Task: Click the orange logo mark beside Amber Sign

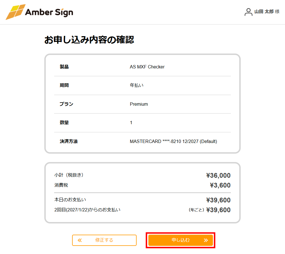Action: click(x=15, y=12)
